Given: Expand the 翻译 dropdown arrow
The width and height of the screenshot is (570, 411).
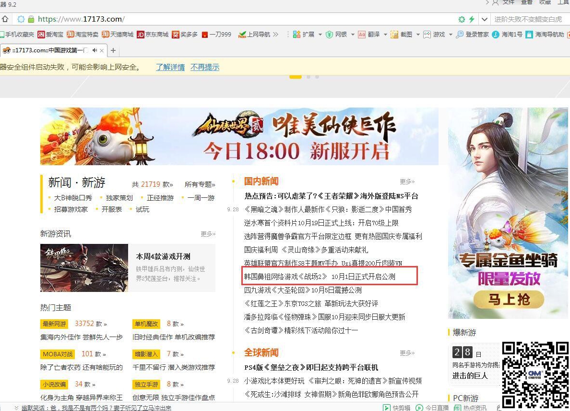Looking at the screenshot, I should pos(385,35).
